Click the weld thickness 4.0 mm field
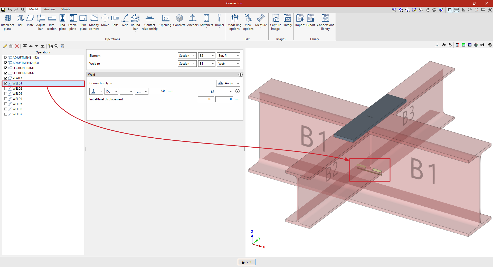This screenshot has width=493, height=267. coord(158,91)
